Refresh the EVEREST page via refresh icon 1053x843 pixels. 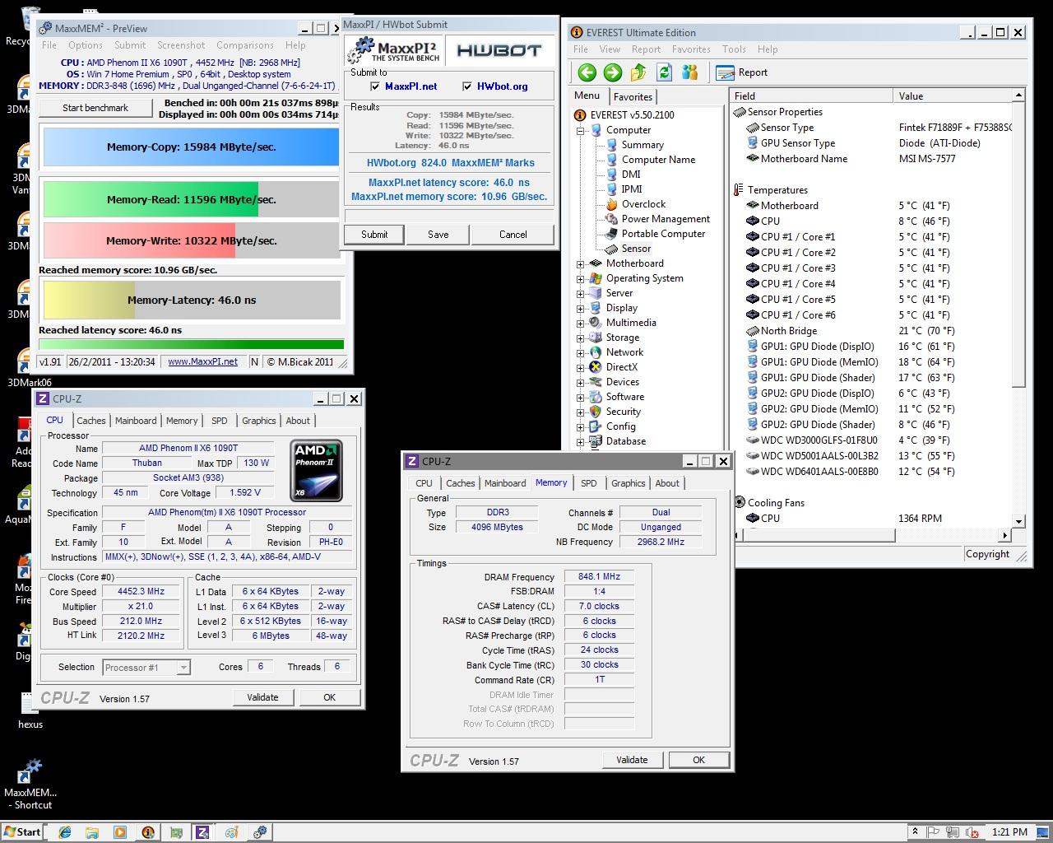(664, 72)
